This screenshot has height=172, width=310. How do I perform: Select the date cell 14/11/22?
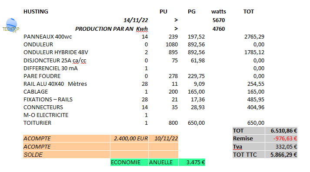pos(136,20)
